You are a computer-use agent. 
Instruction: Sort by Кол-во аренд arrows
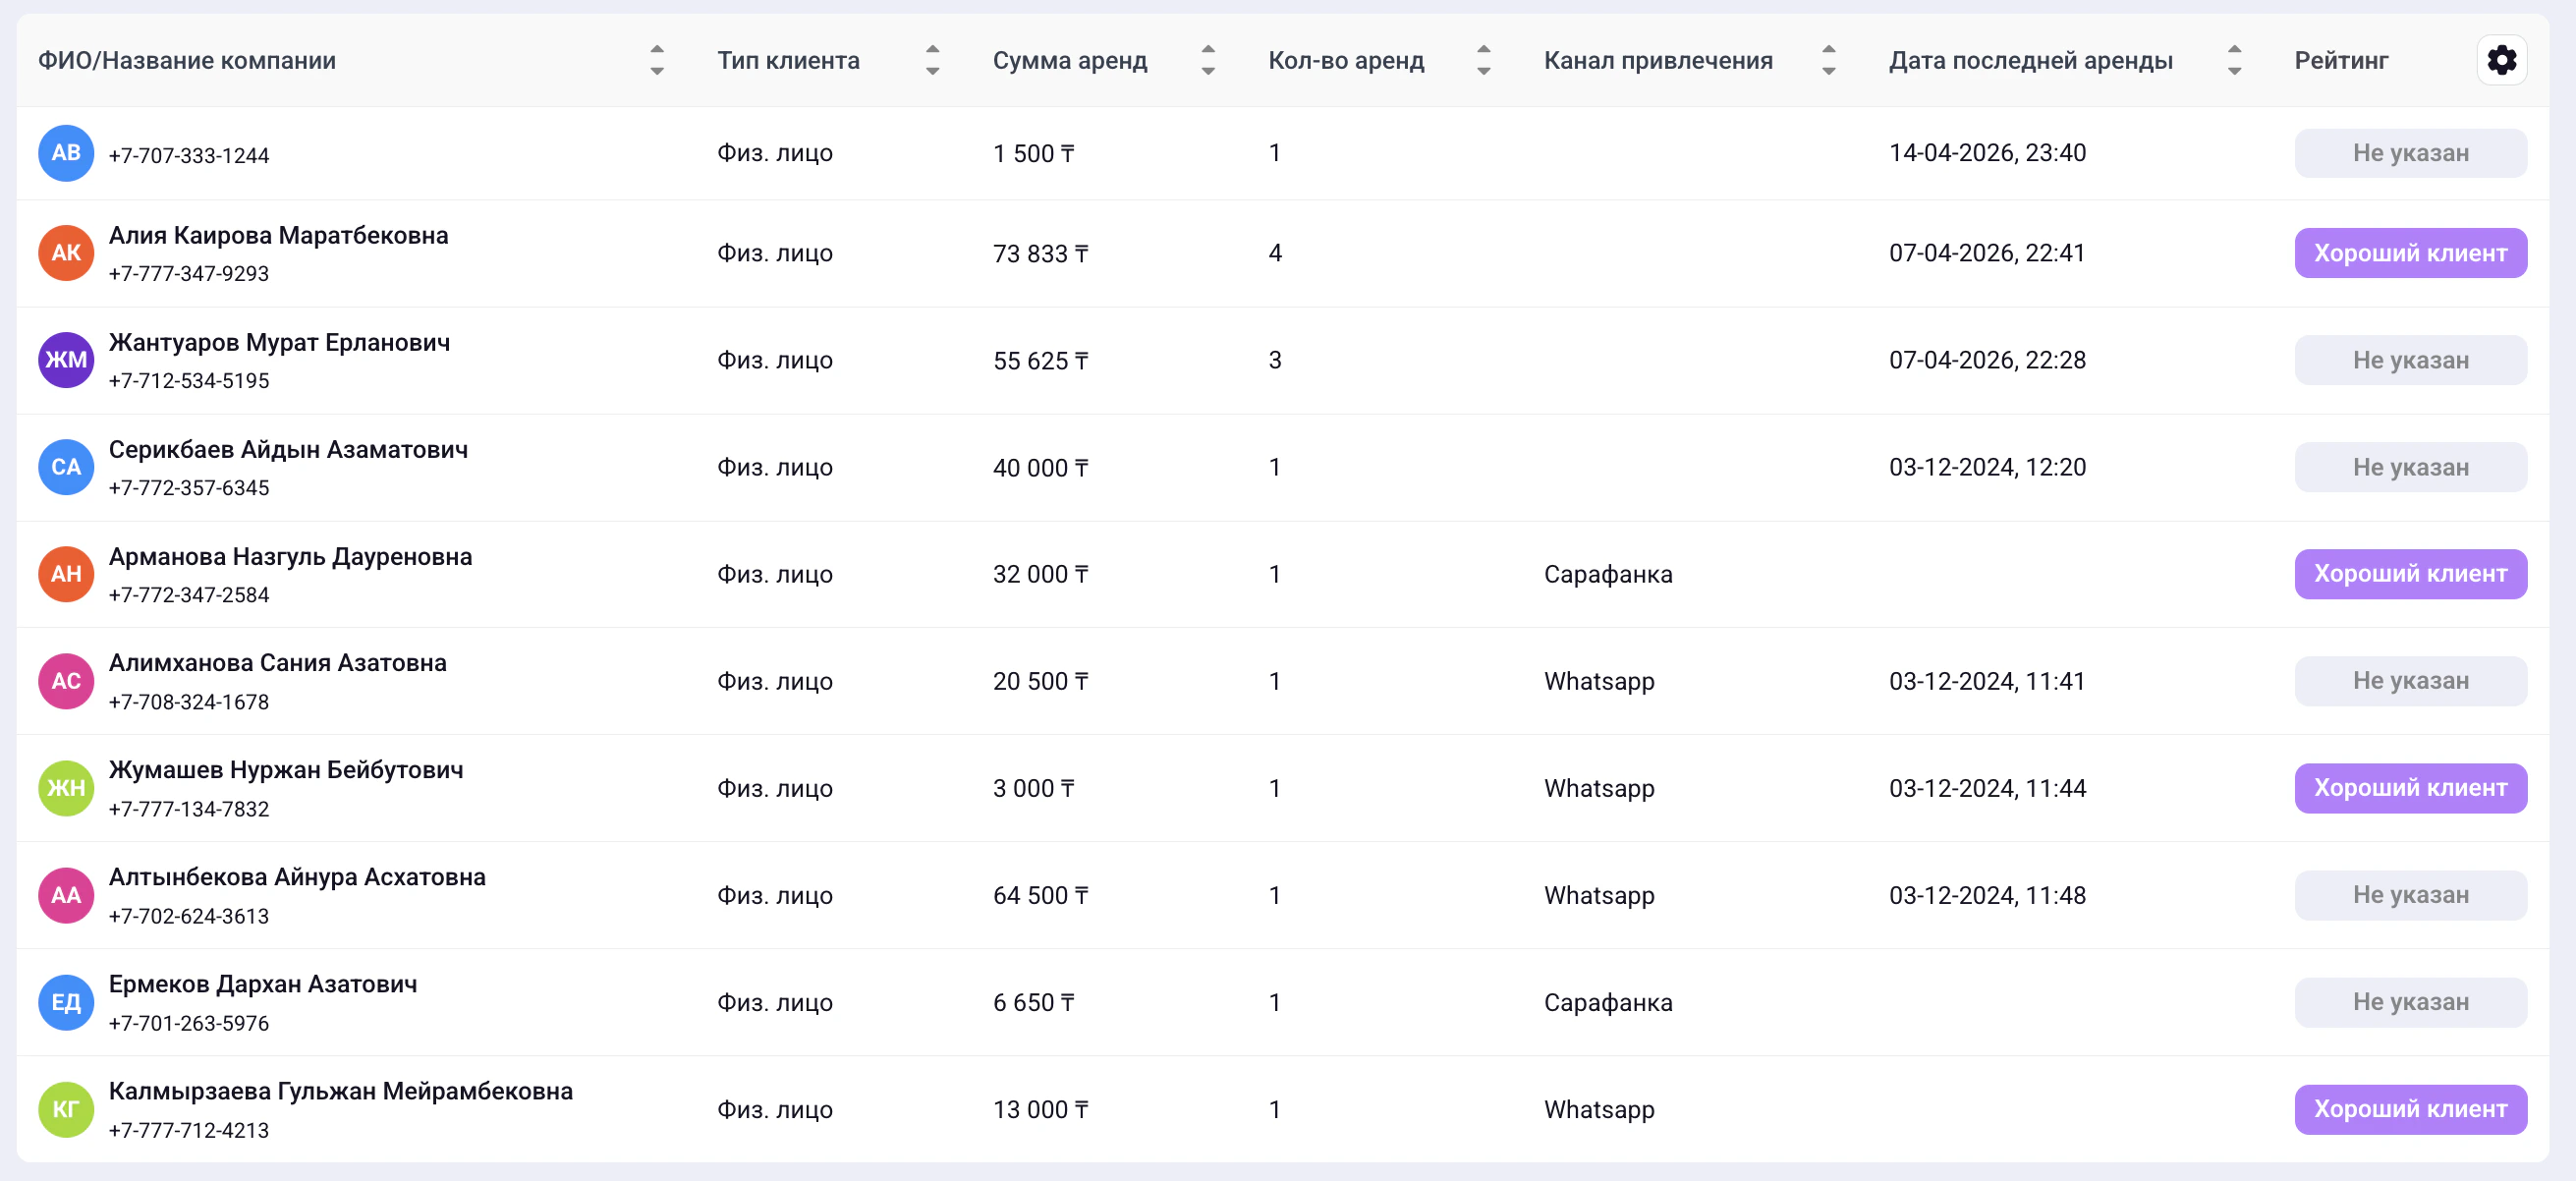pos(1483,60)
